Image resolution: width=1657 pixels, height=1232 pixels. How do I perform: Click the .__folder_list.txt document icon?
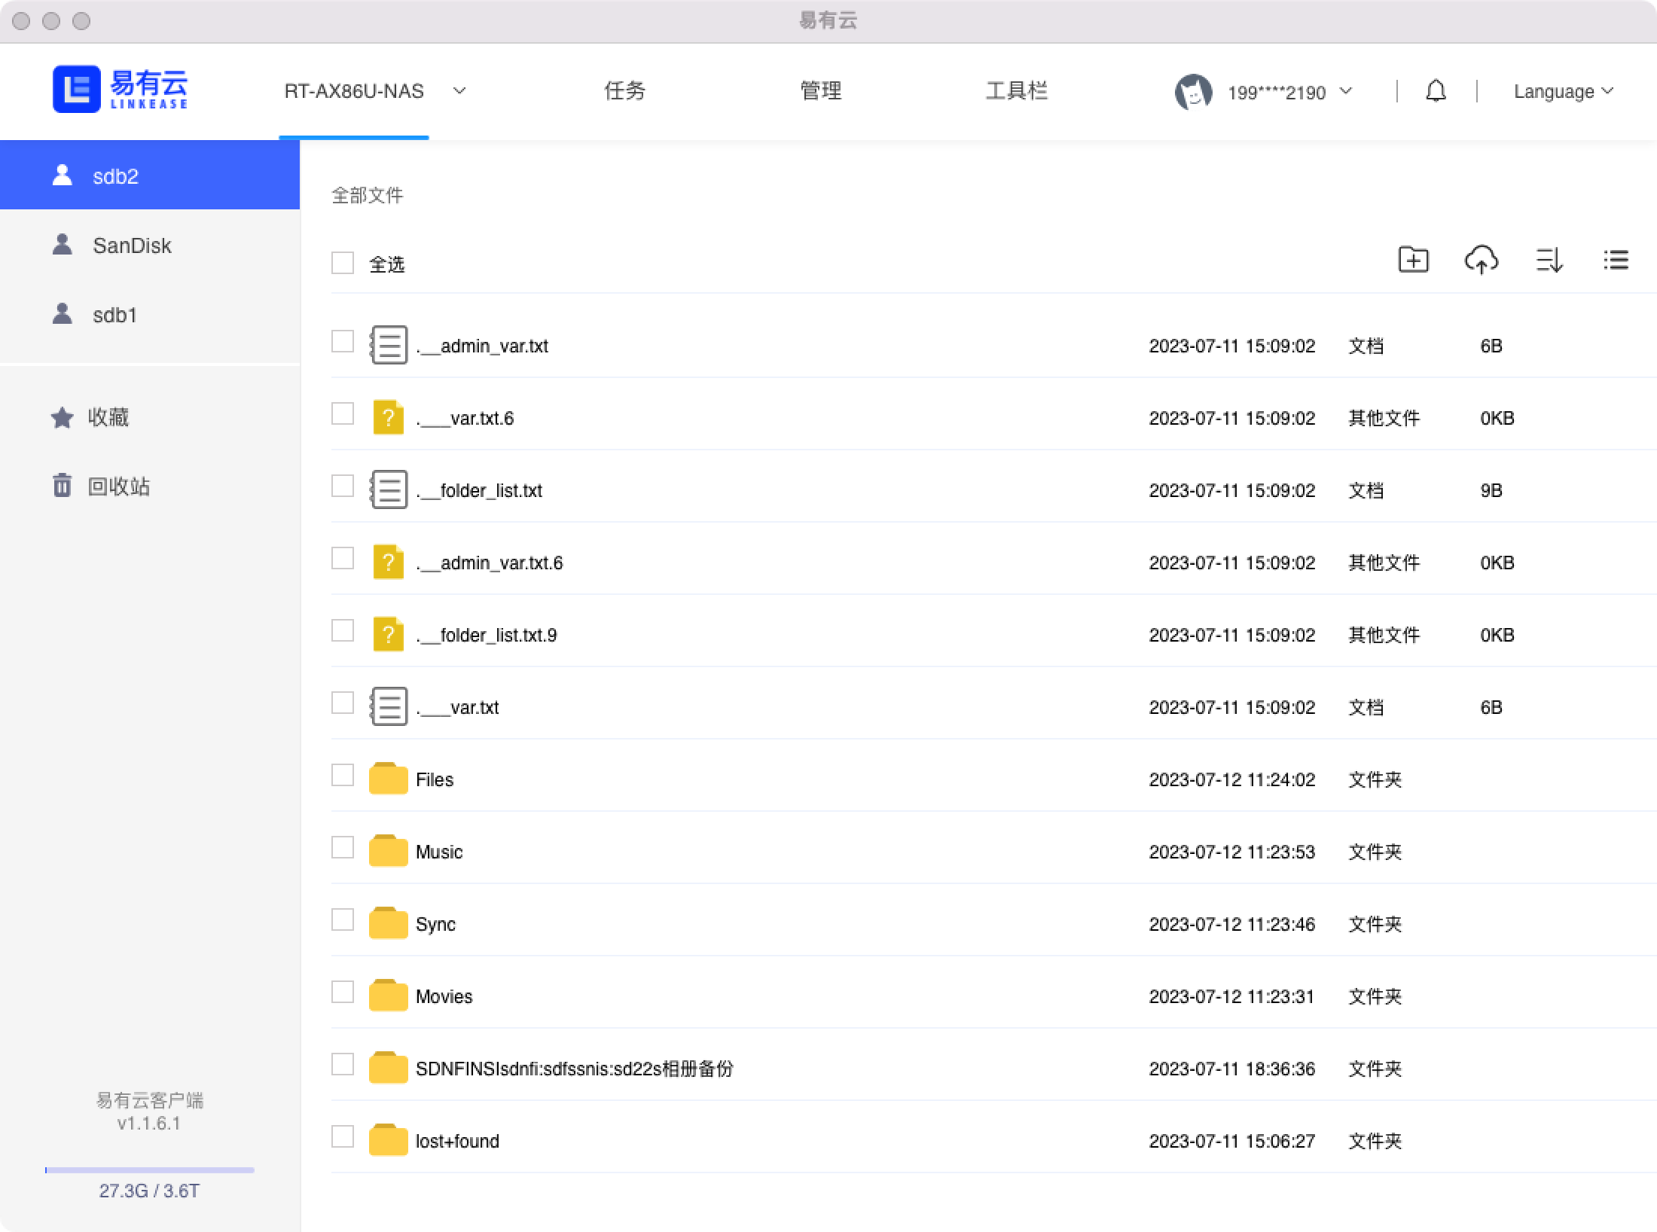[389, 489]
